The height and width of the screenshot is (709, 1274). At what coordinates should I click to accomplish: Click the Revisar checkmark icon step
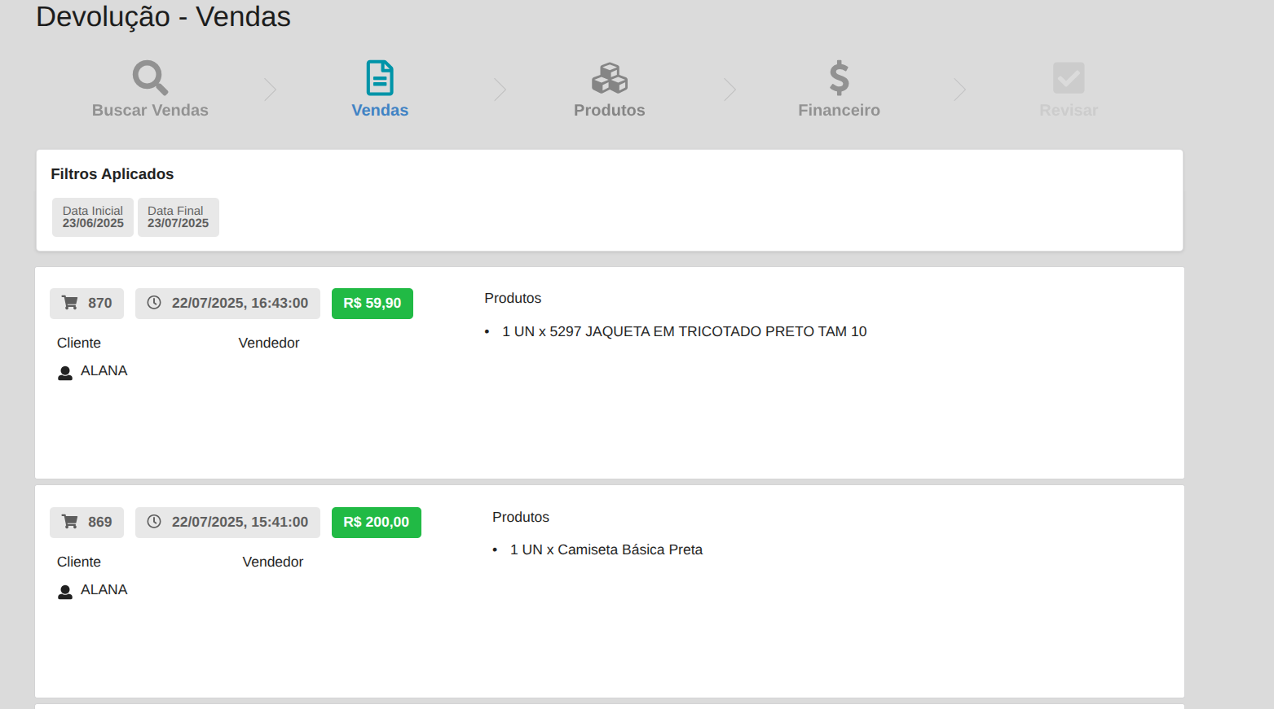coord(1068,78)
